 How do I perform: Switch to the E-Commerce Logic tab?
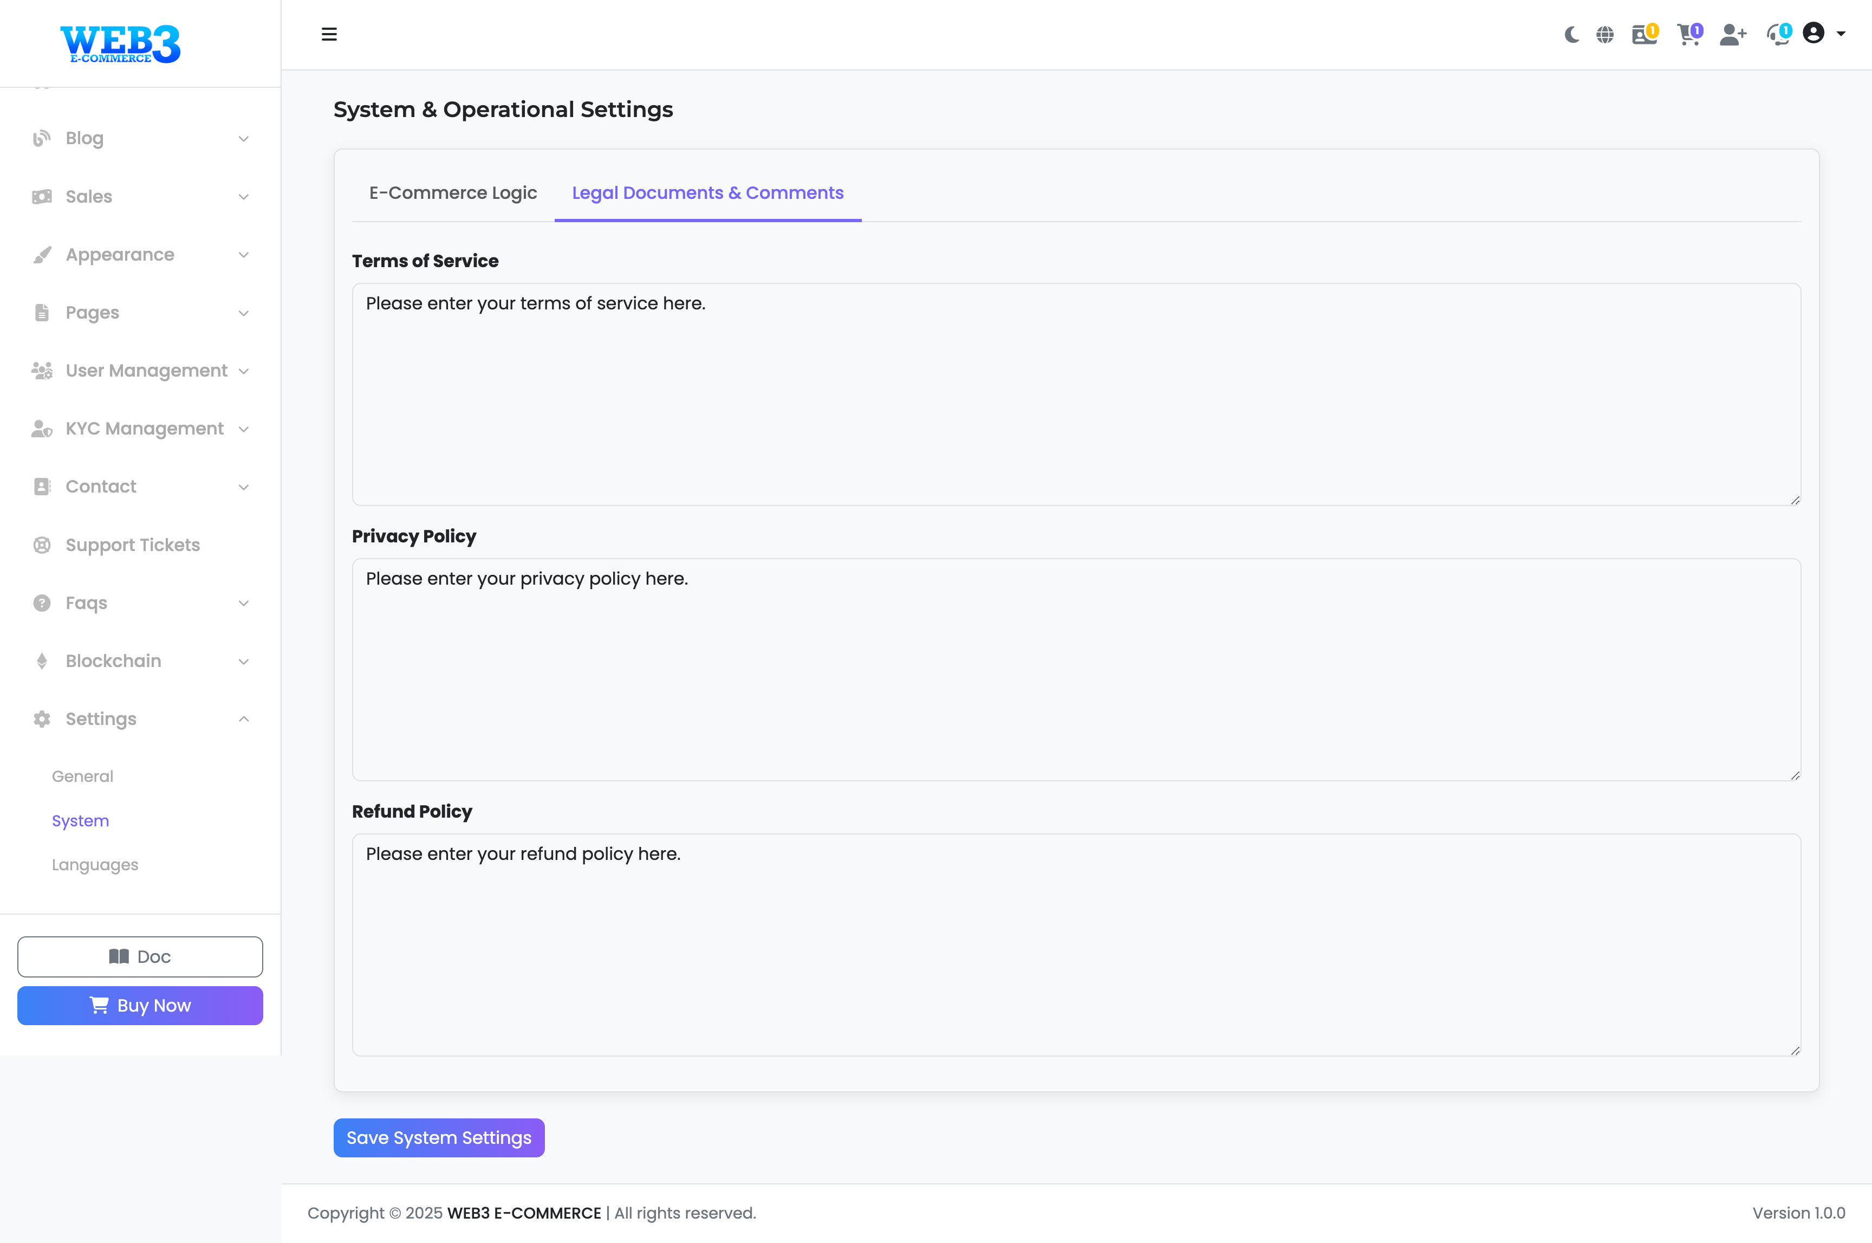point(452,193)
